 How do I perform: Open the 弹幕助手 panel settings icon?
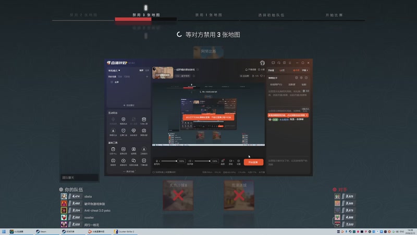(301, 78)
